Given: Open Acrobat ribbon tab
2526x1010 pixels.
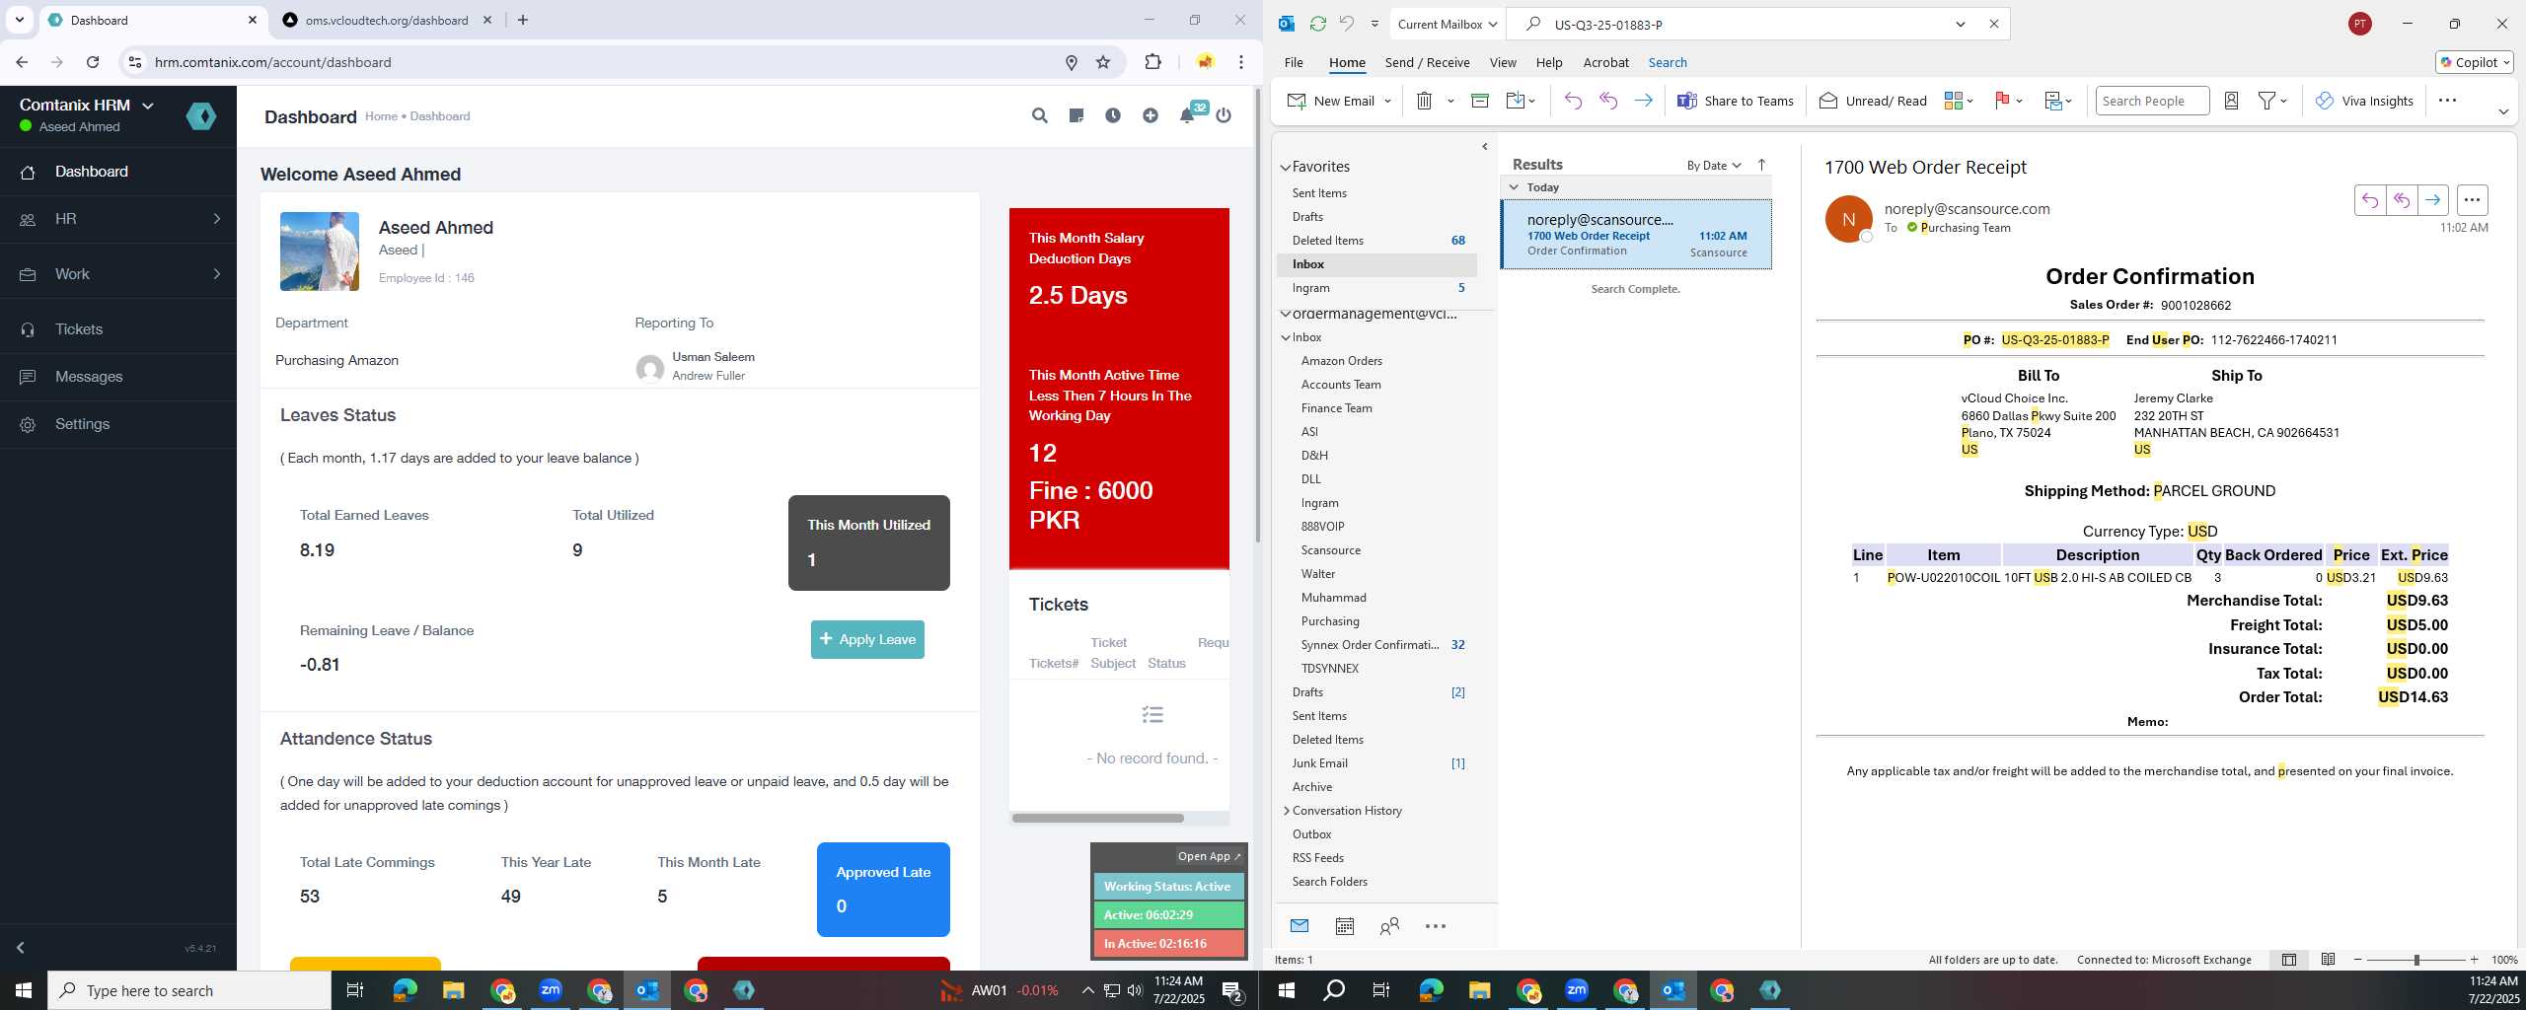Looking at the screenshot, I should pos(1605,62).
